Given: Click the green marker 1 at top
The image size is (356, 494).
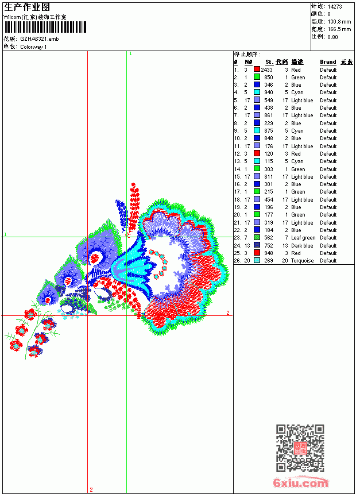Looking at the screenshot, I should pyautogui.click(x=130, y=53).
